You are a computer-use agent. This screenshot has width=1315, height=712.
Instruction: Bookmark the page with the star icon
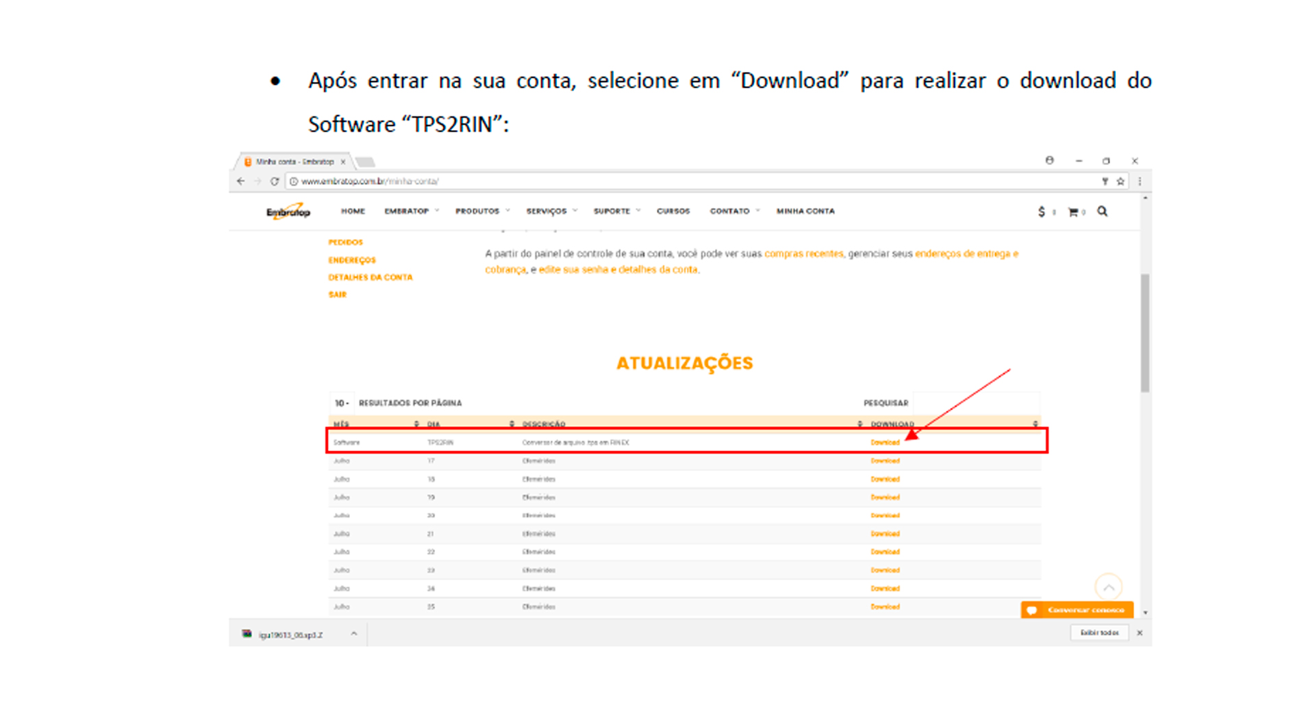(x=1120, y=181)
